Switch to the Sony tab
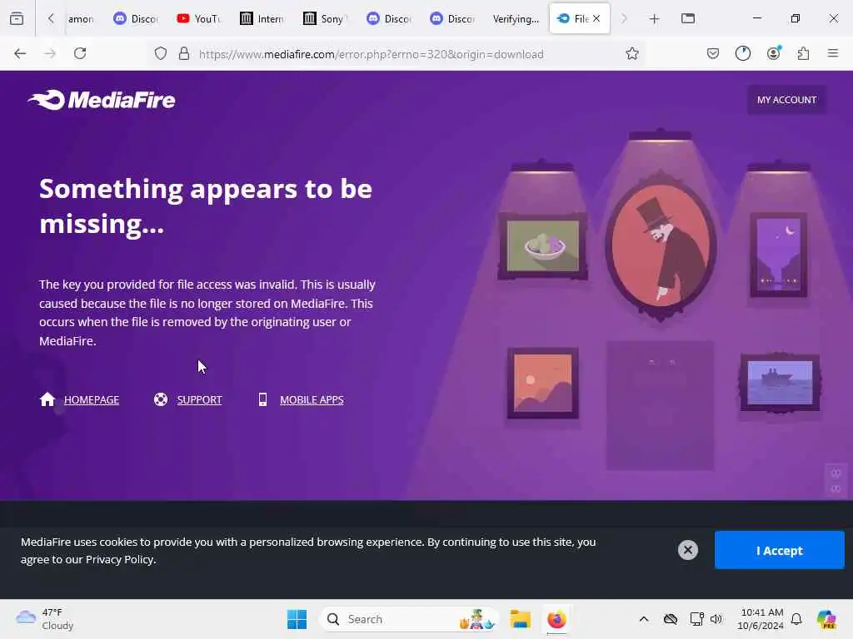 coord(326,18)
